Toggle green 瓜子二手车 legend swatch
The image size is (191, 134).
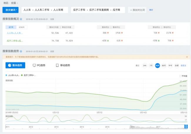[x=22, y=75]
